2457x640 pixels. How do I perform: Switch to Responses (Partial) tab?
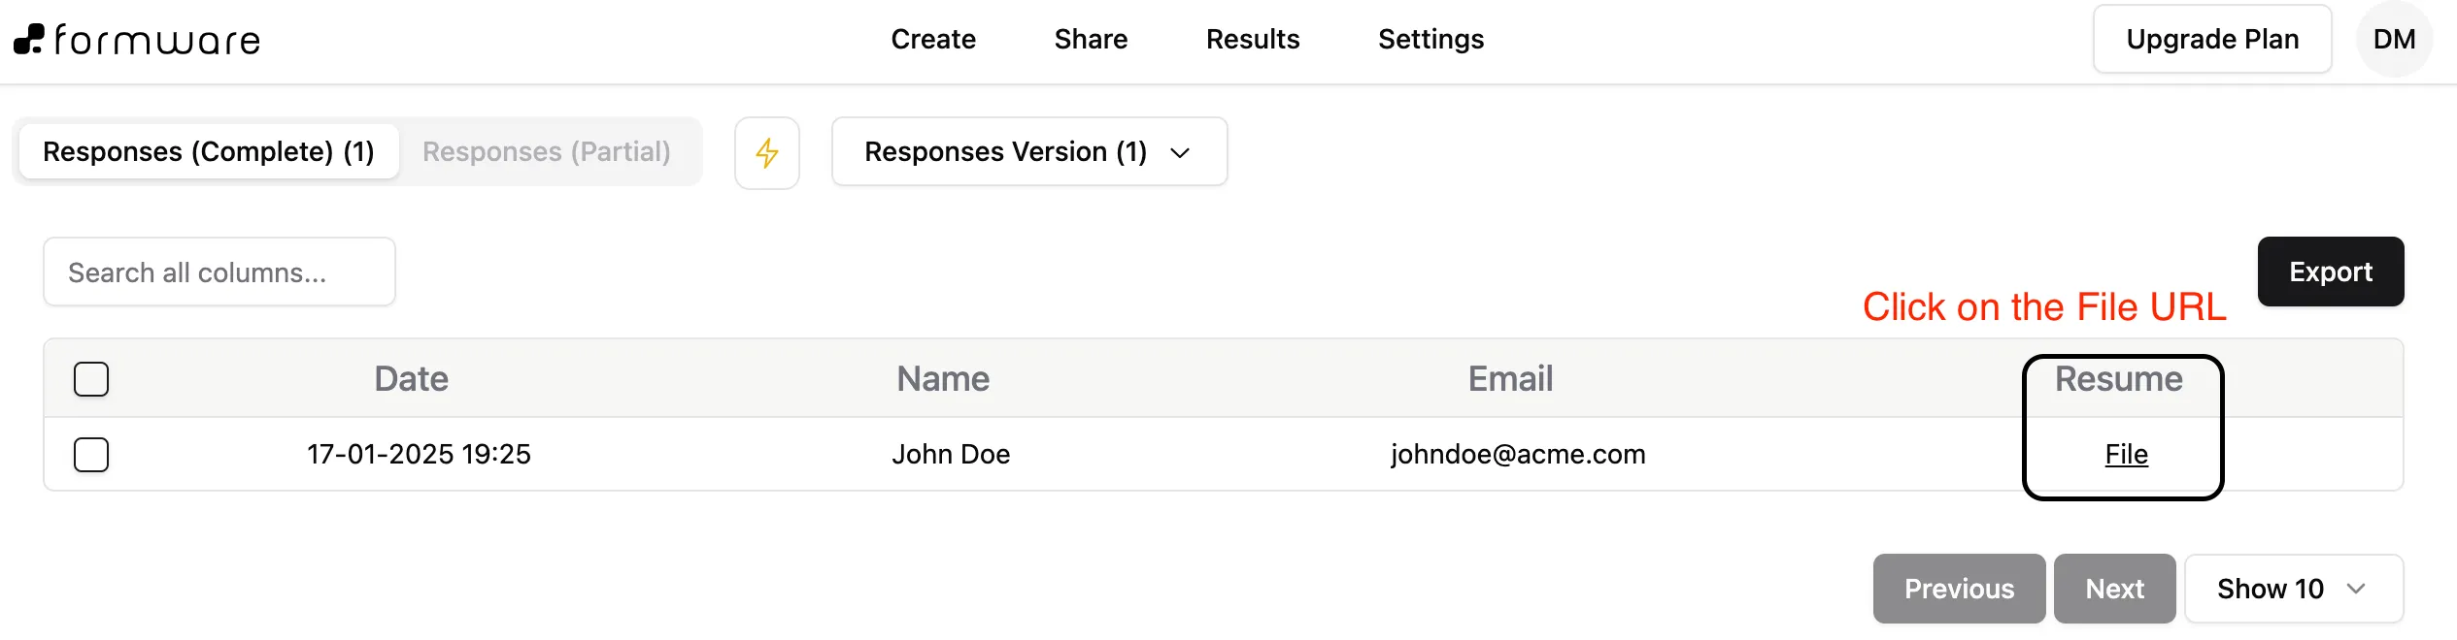pyautogui.click(x=546, y=152)
